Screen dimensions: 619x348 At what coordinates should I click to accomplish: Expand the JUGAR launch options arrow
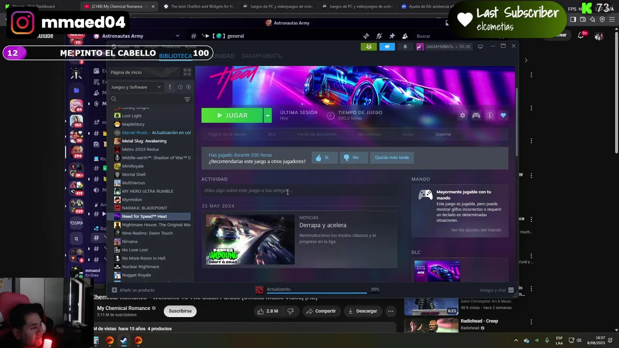[x=267, y=116]
